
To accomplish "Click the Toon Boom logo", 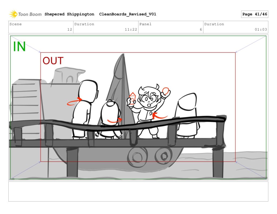I will coord(25,14).
